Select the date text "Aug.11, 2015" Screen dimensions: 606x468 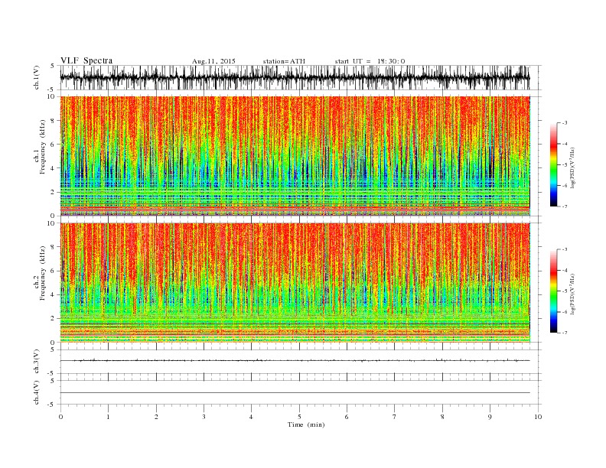click(213, 61)
